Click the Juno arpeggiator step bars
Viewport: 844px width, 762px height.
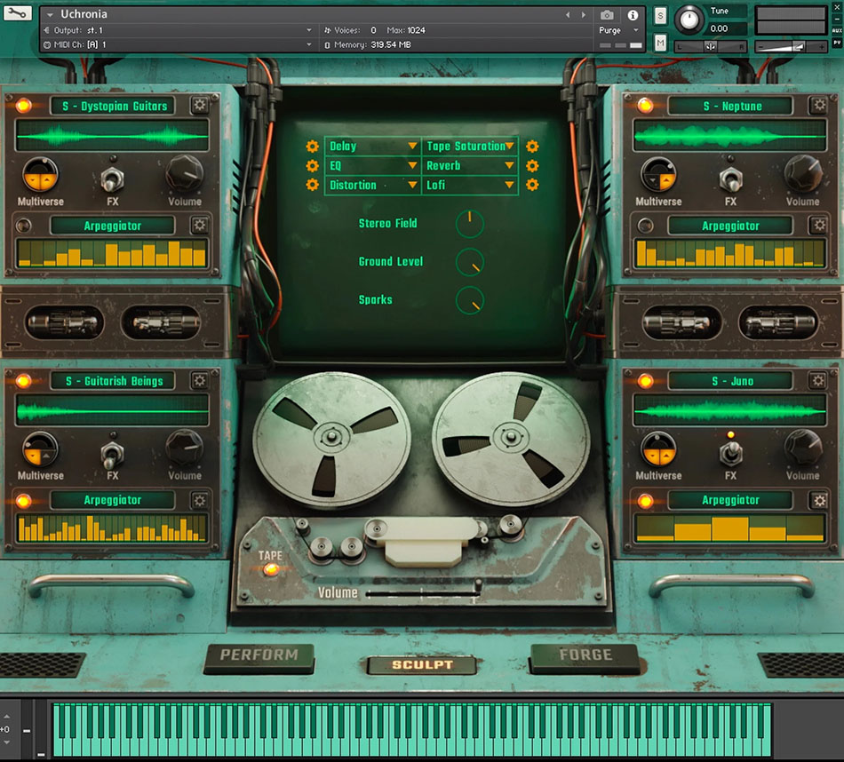point(730,528)
